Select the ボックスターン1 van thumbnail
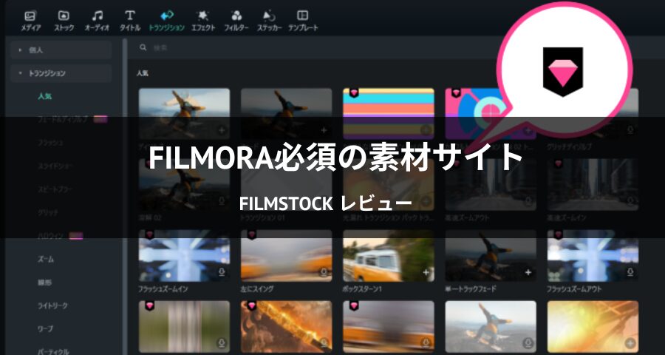Screen dimensions: 665x355 389,256
